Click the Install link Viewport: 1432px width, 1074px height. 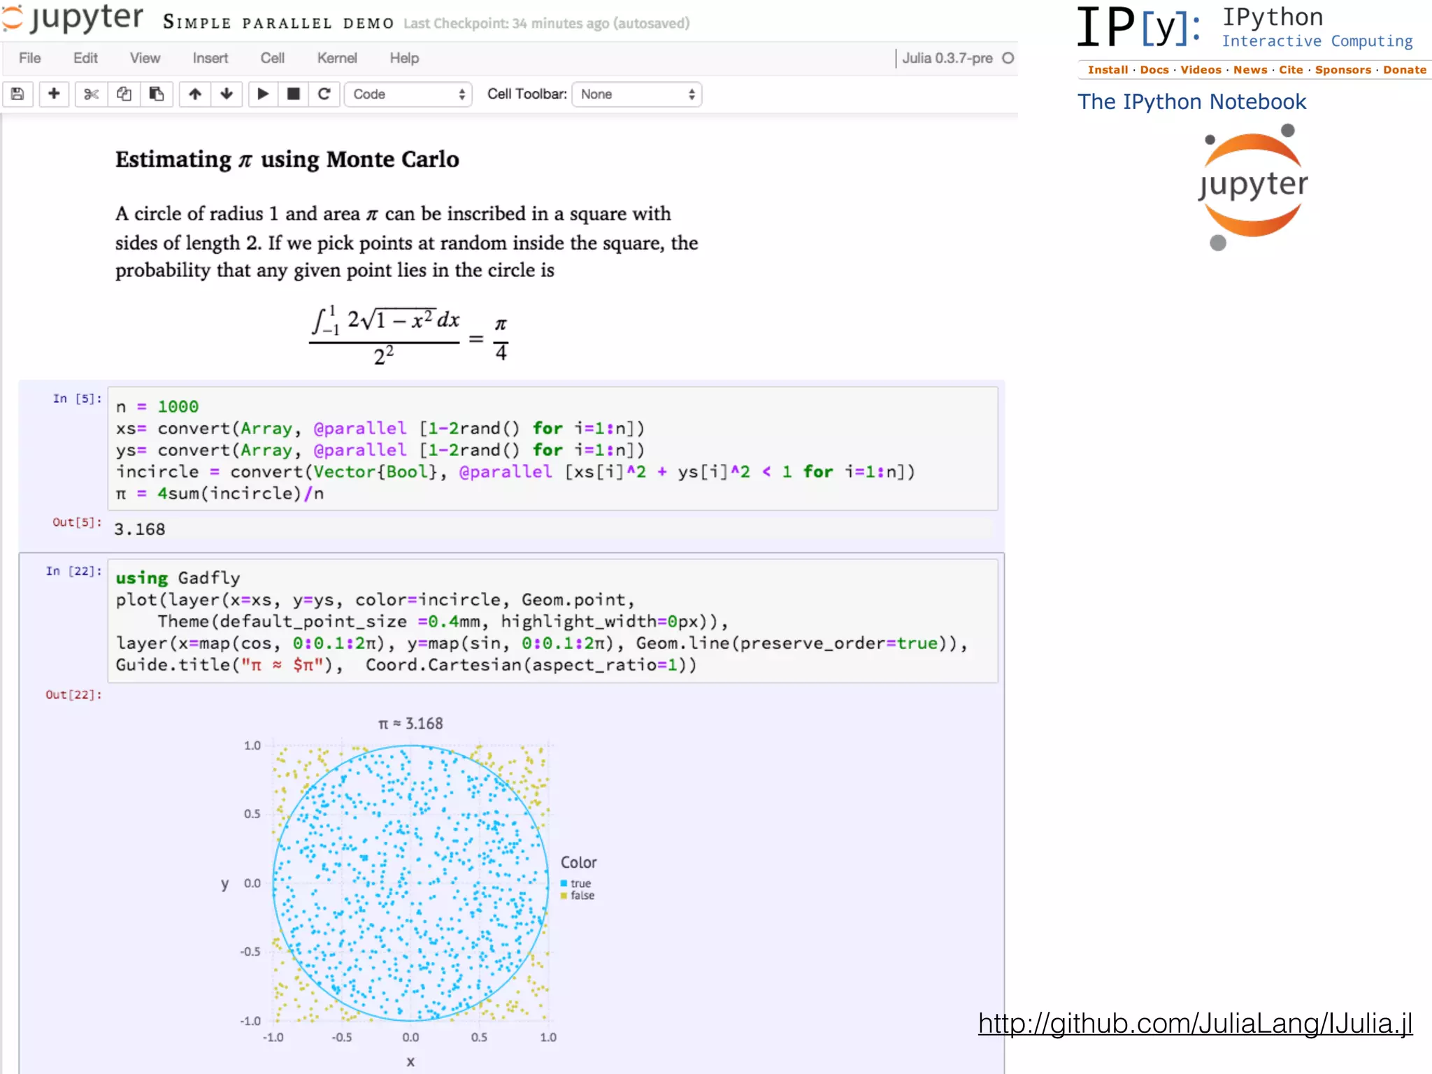pos(1108,70)
